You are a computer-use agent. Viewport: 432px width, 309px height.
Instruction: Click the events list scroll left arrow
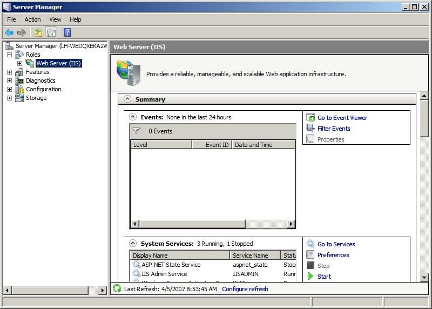point(134,224)
